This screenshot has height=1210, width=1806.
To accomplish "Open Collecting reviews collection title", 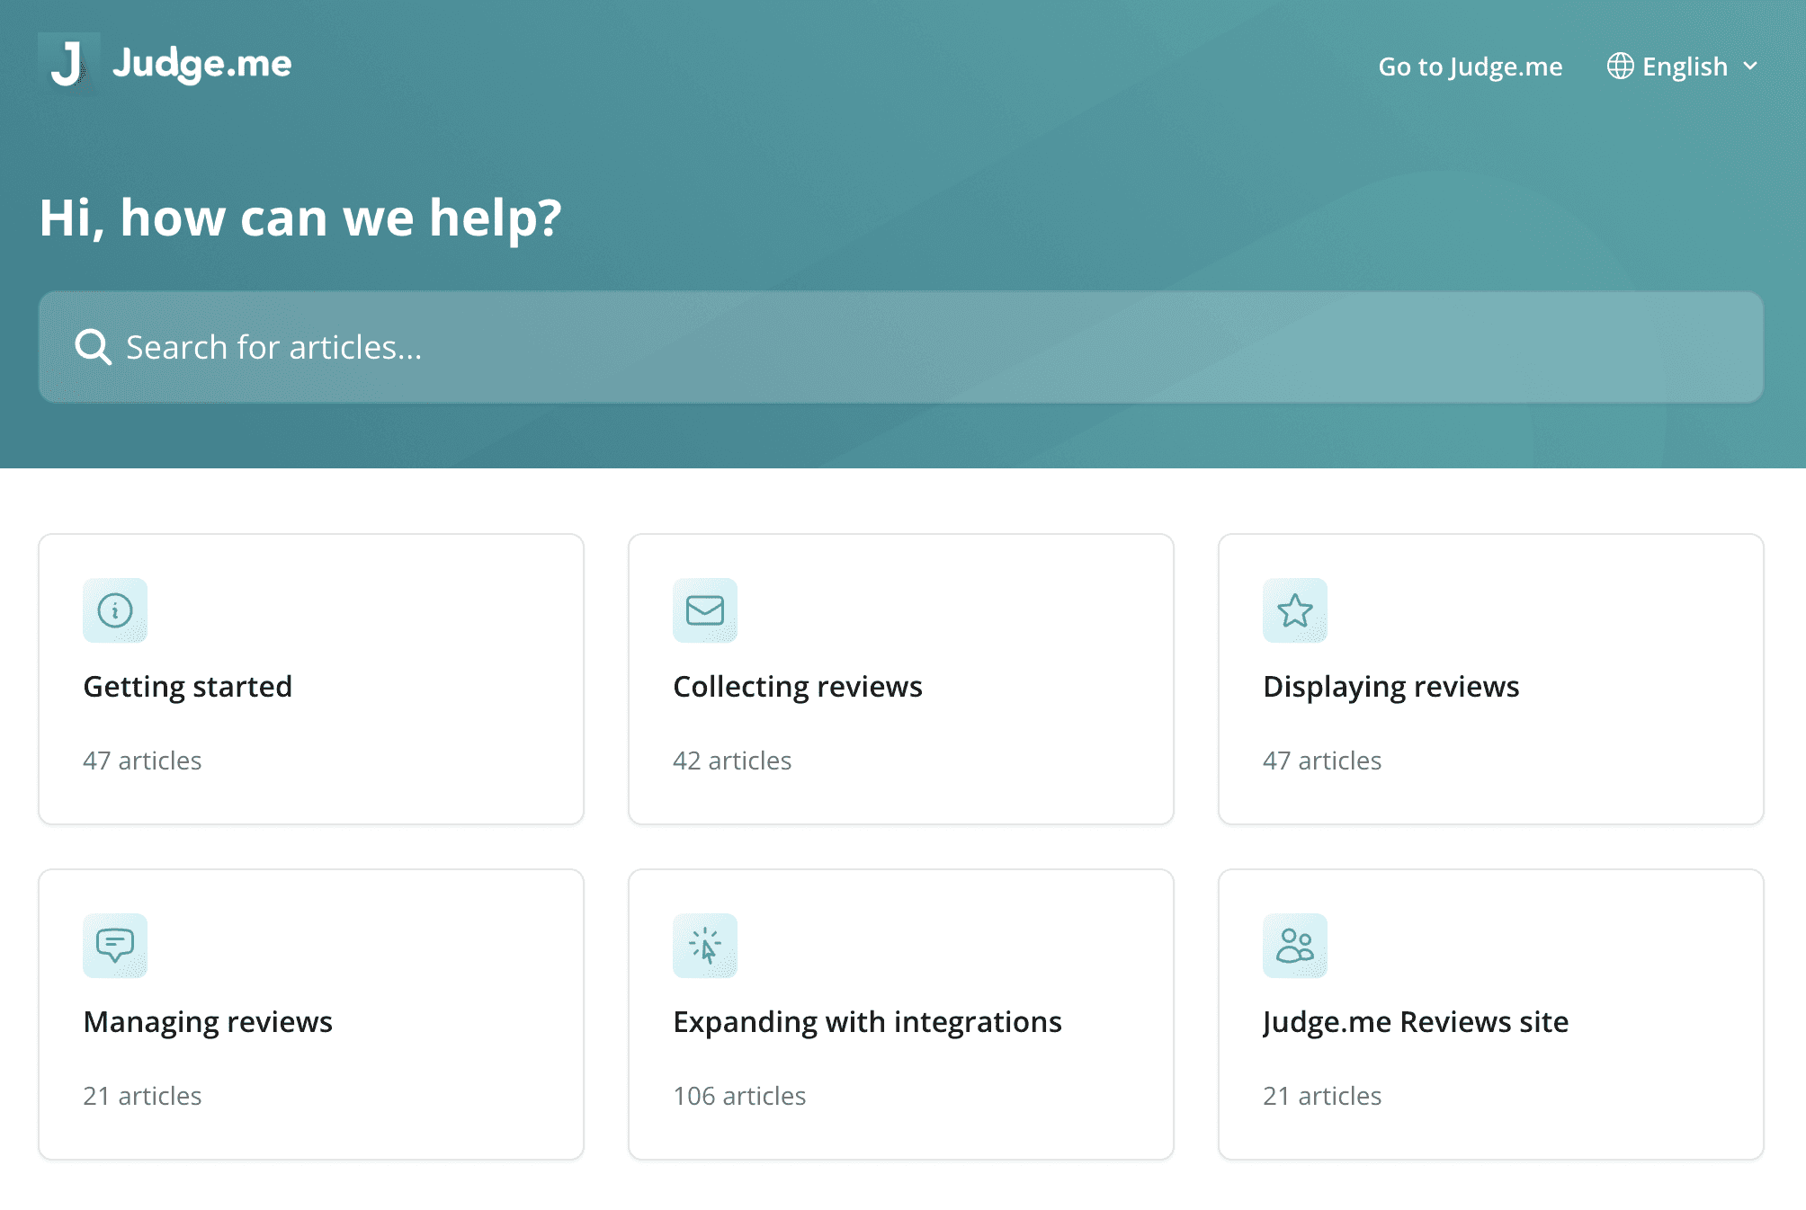I will [798, 687].
